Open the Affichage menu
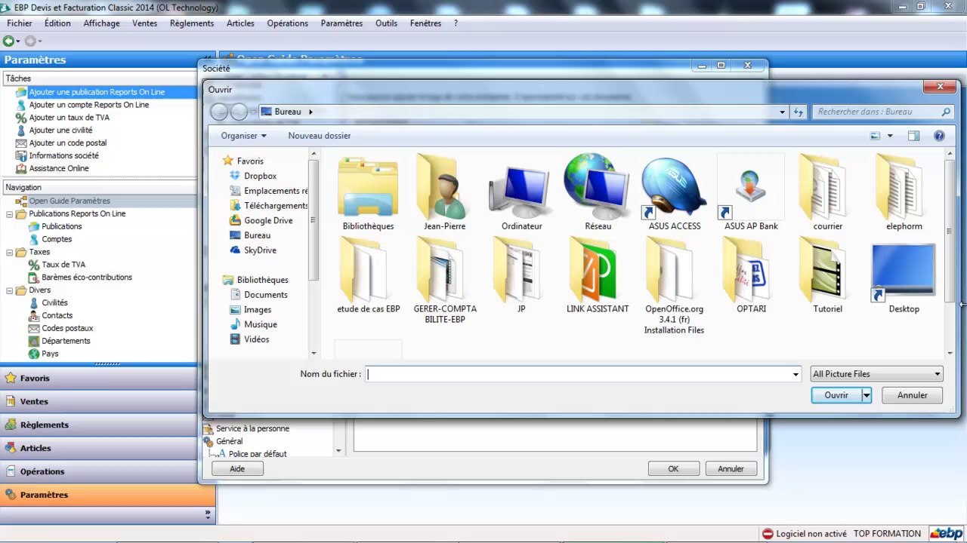Viewport: 967px width, 543px height. (101, 23)
